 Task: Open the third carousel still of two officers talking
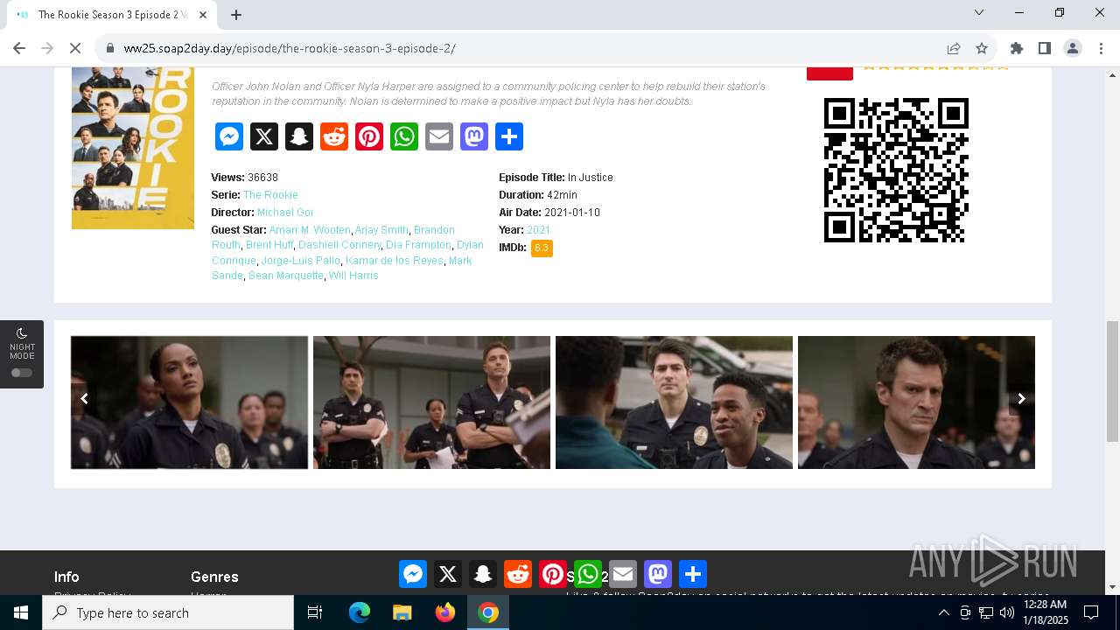tap(674, 402)
